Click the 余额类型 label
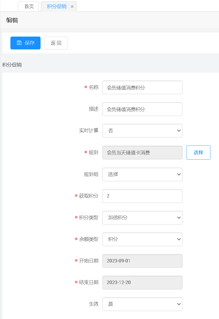Viewport: 219px width, 319px height. click(x=89, y=239)
